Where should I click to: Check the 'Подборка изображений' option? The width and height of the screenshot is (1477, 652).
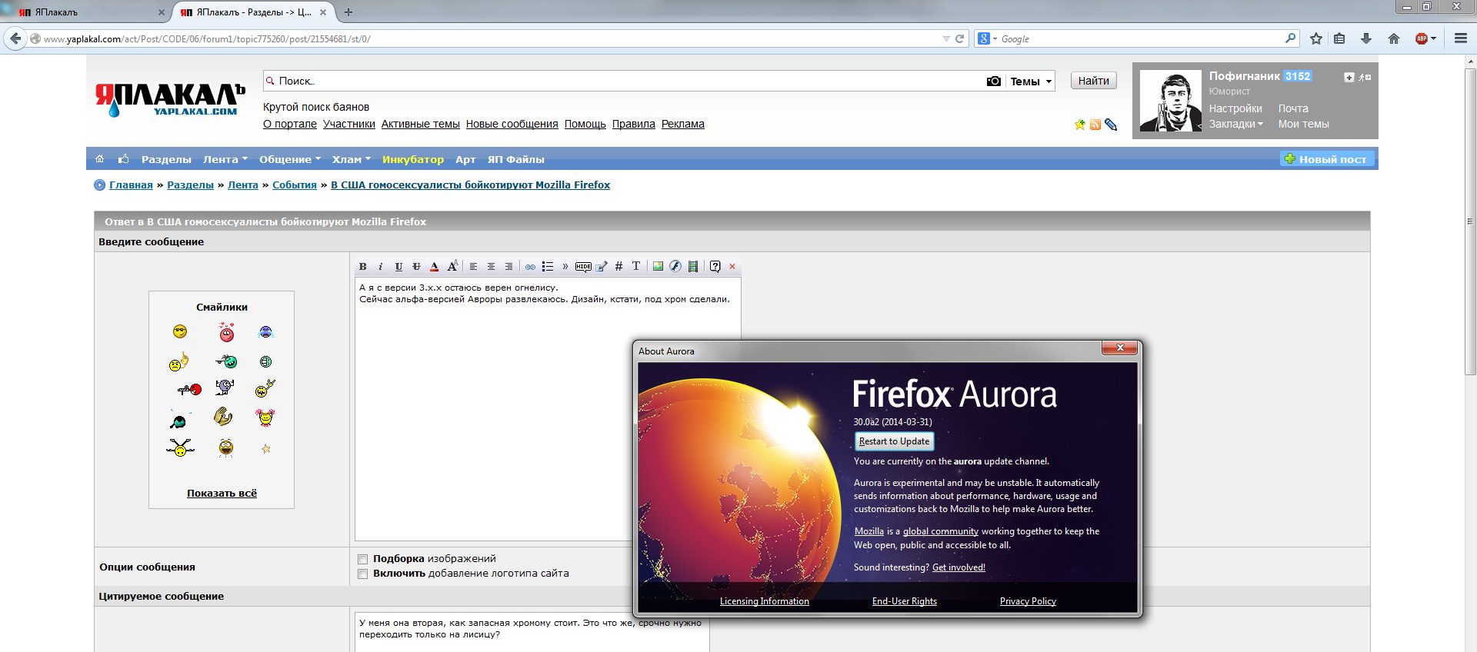click(x=363, y=559)
